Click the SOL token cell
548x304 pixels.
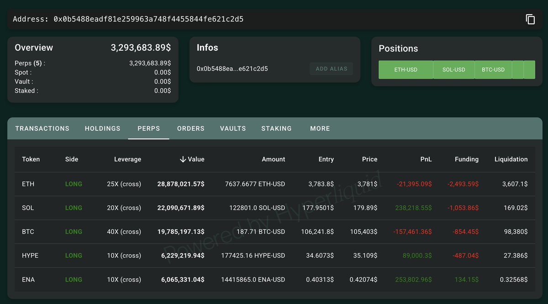point(28,208)
